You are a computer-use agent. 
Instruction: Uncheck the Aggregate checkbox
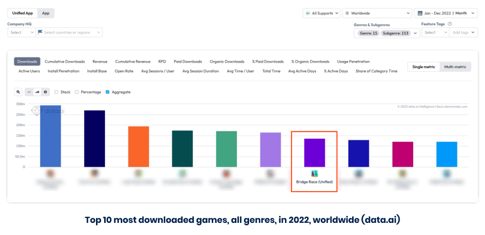(108, 92)
